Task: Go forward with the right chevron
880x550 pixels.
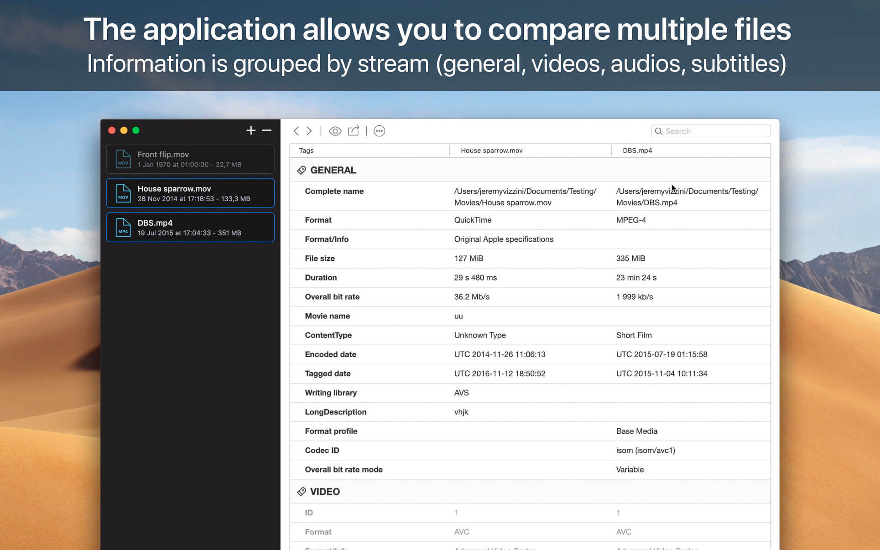Action: (x=309, y=131)
